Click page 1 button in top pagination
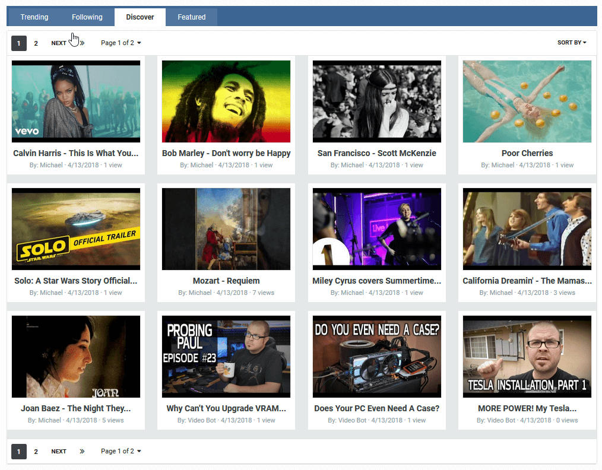This screenshot has height=470, width=602. click(x=19, y=43)
